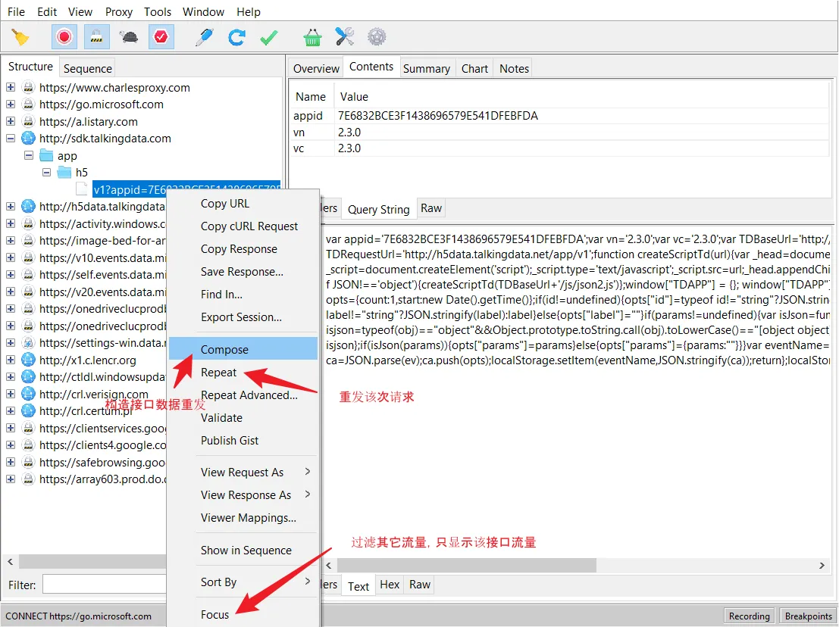Toggle the SSL proxying padlock icon
The height and width of the screenshot is (627, 839).
coord(96,37)
